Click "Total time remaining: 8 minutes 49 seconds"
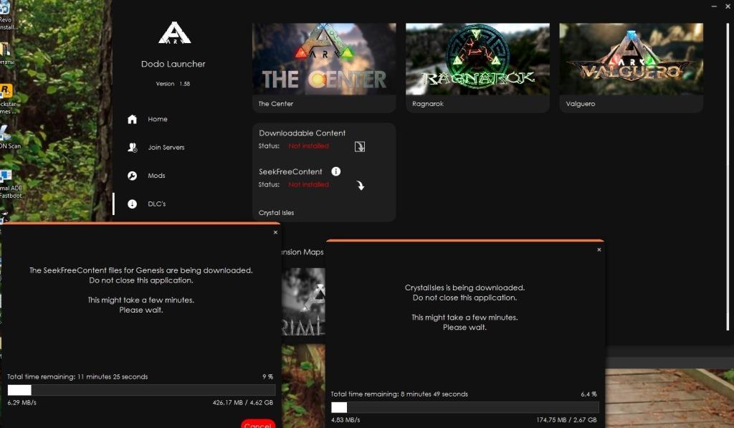 coord(399,394)
